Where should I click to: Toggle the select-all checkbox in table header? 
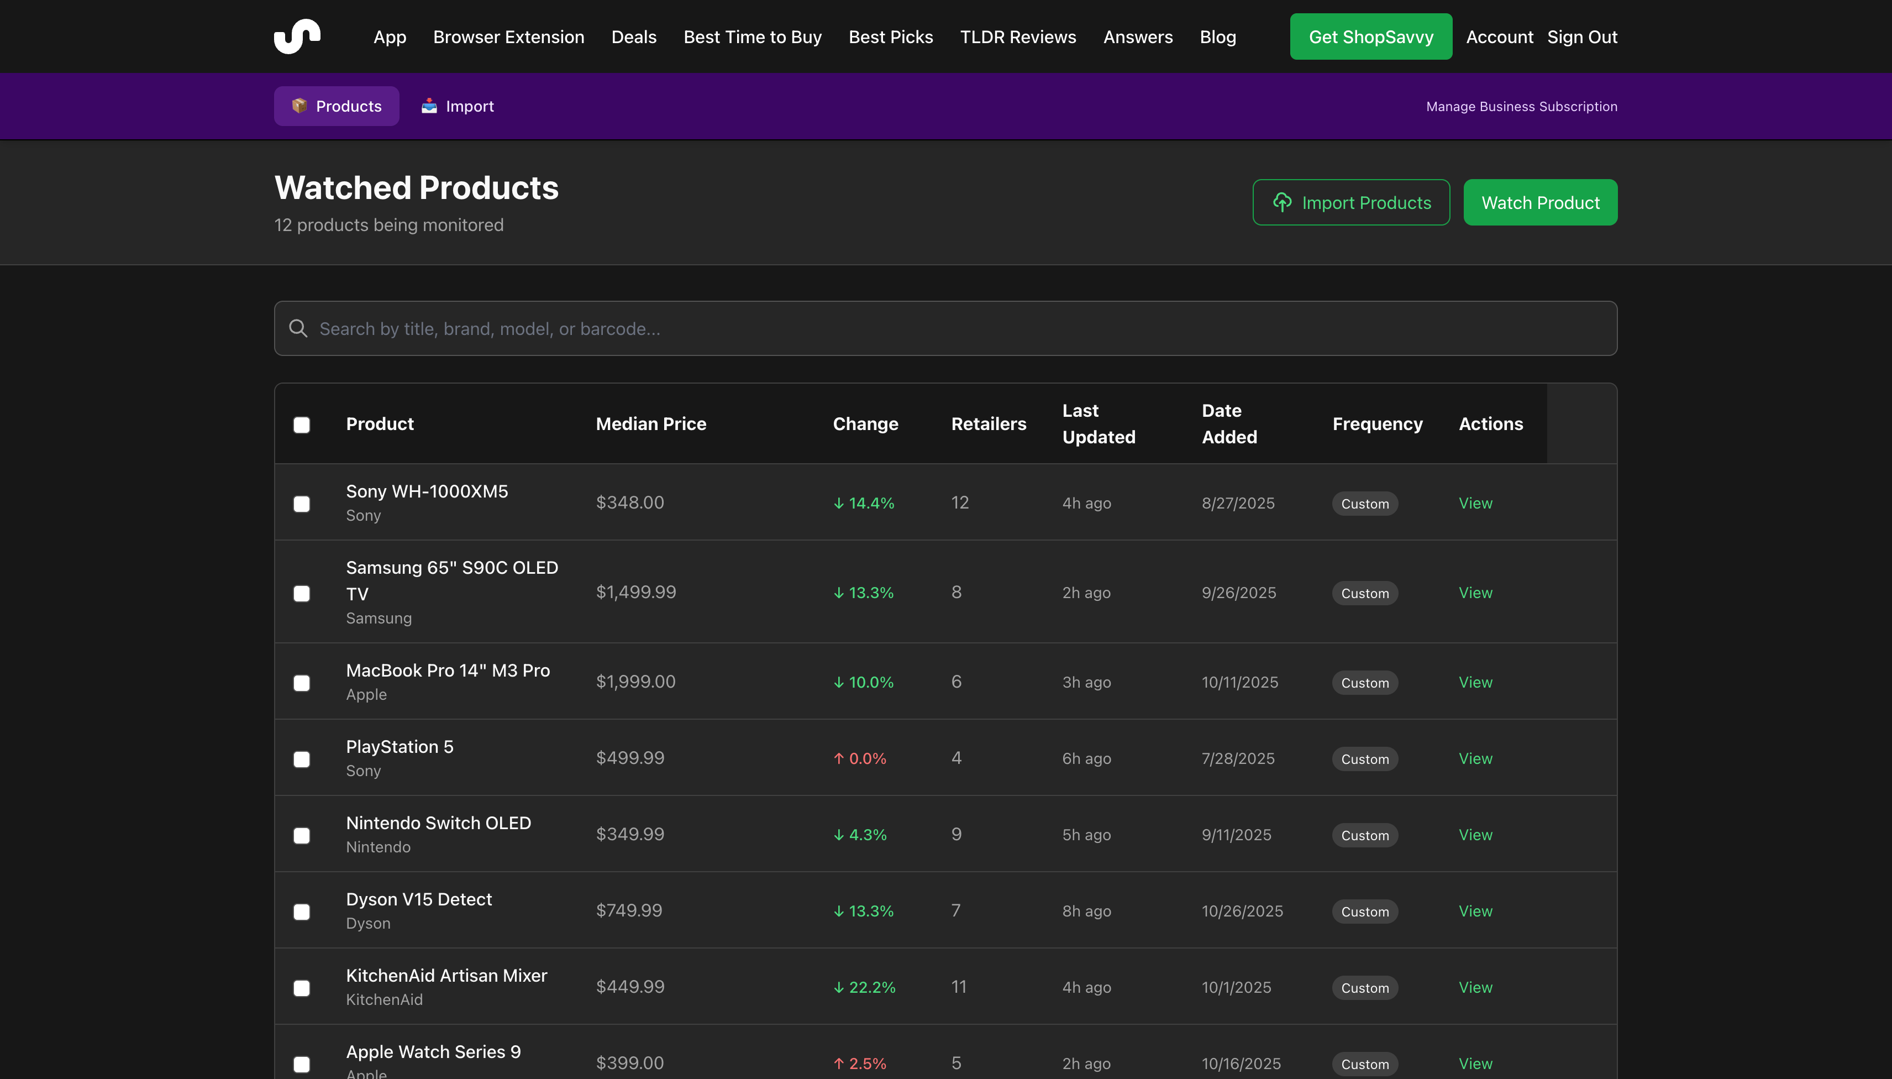301,425
